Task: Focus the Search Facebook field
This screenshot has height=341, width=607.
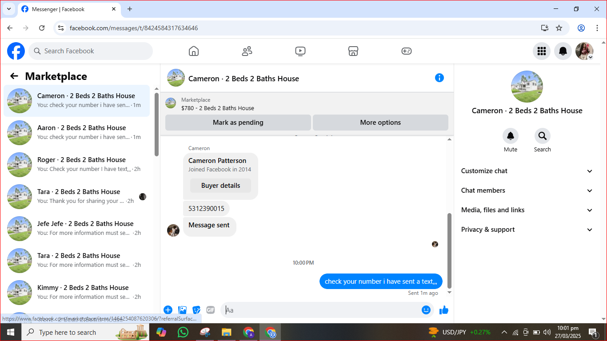Action: [x=91, y=51]
